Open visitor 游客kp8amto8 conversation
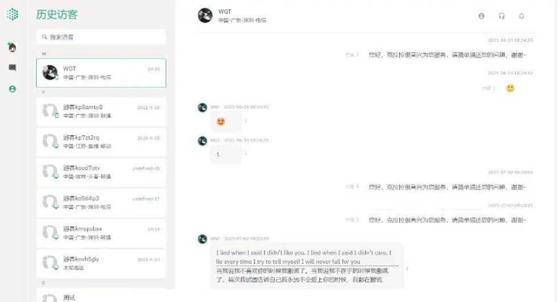 pos(101,111)
